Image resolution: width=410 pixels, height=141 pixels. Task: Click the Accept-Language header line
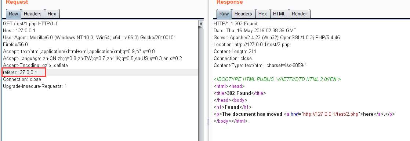click(92, 59)
